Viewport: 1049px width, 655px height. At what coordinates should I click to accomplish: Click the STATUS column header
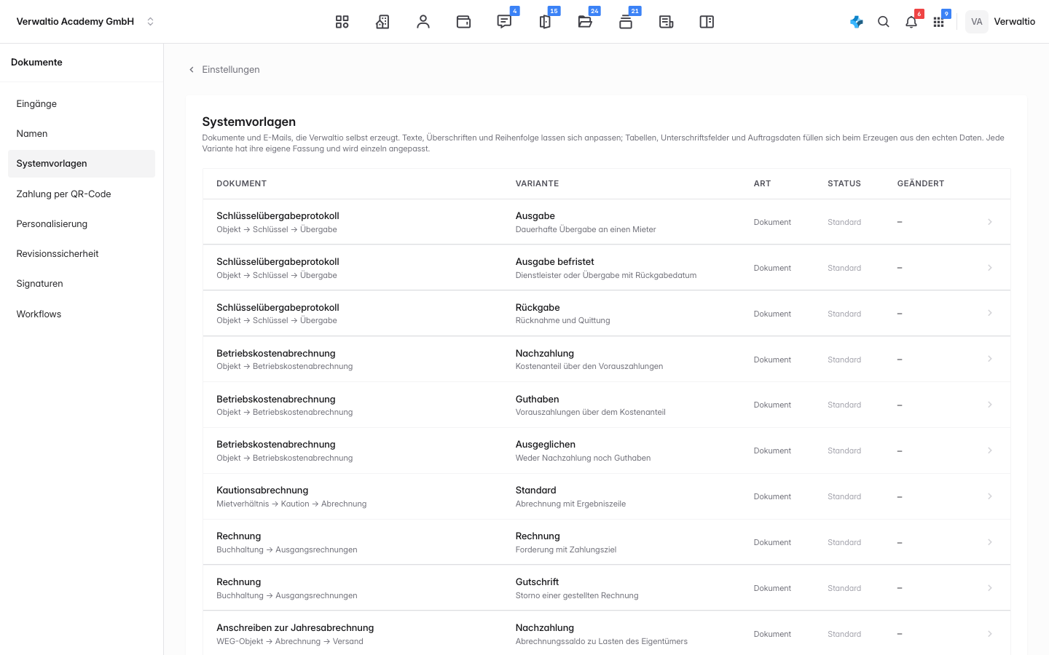pyautogui.click(x=844, y=183)
